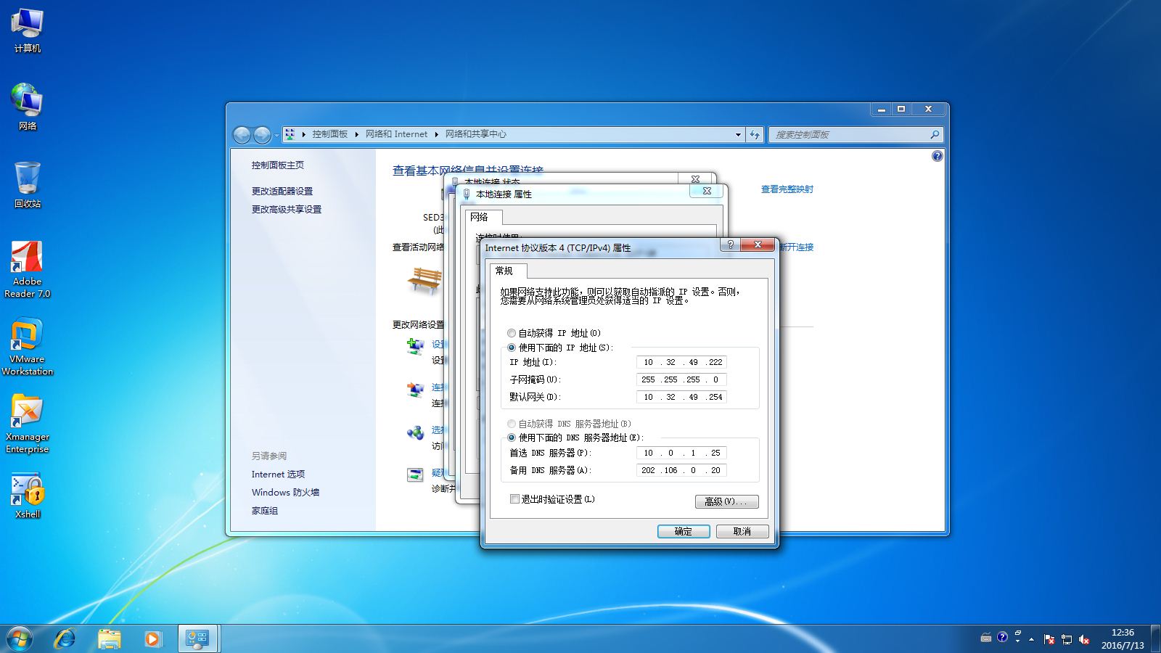This screenshot has width=1161, height=653.
Task: Check the 退出时验证设置 checkbox
Action: (x=514, y=499)
